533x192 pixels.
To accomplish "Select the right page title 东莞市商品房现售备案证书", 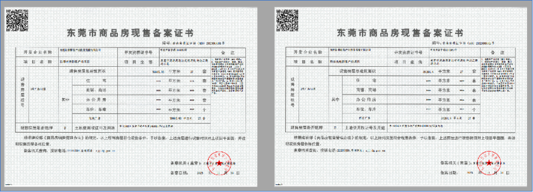I will (400, 33).
